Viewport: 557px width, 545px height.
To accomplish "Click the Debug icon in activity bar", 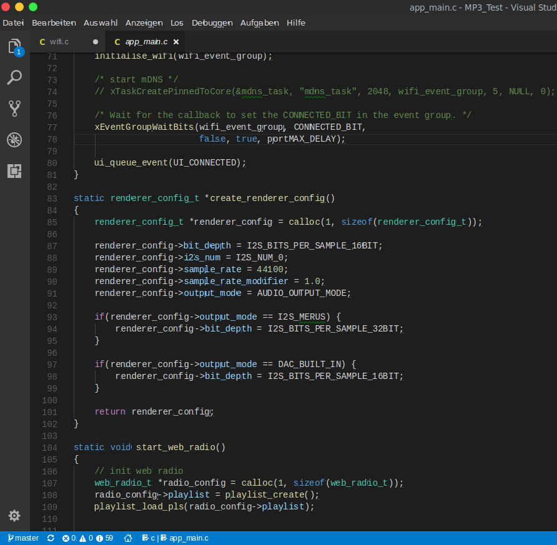I will click(x=14, y=139).
